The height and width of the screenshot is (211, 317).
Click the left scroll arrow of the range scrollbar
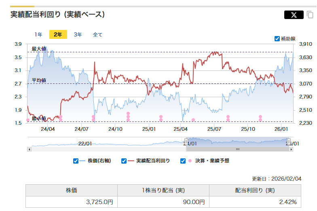pos(29,149)
